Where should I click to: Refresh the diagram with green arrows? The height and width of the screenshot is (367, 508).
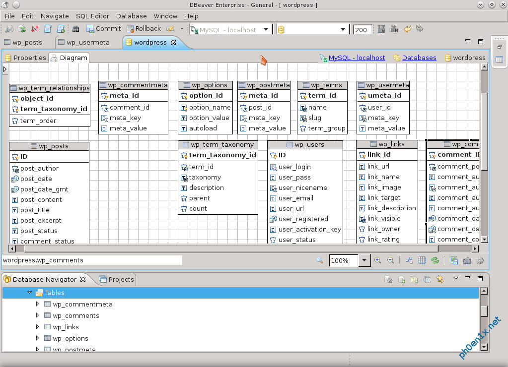pyautogui.click(x=435, y=260)
